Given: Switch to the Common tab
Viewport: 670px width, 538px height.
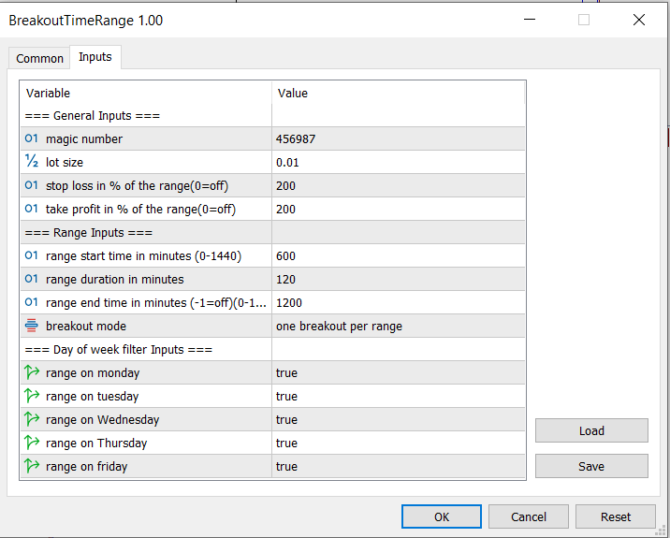Looking at the screenshot, I should (x=40, y=58).
